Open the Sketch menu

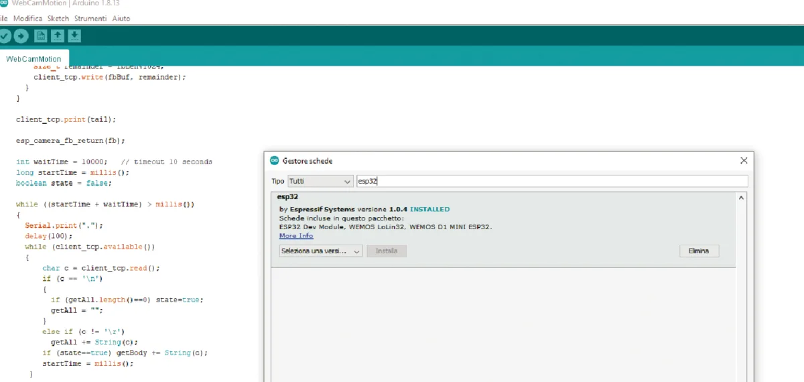[x=58, y=18]
